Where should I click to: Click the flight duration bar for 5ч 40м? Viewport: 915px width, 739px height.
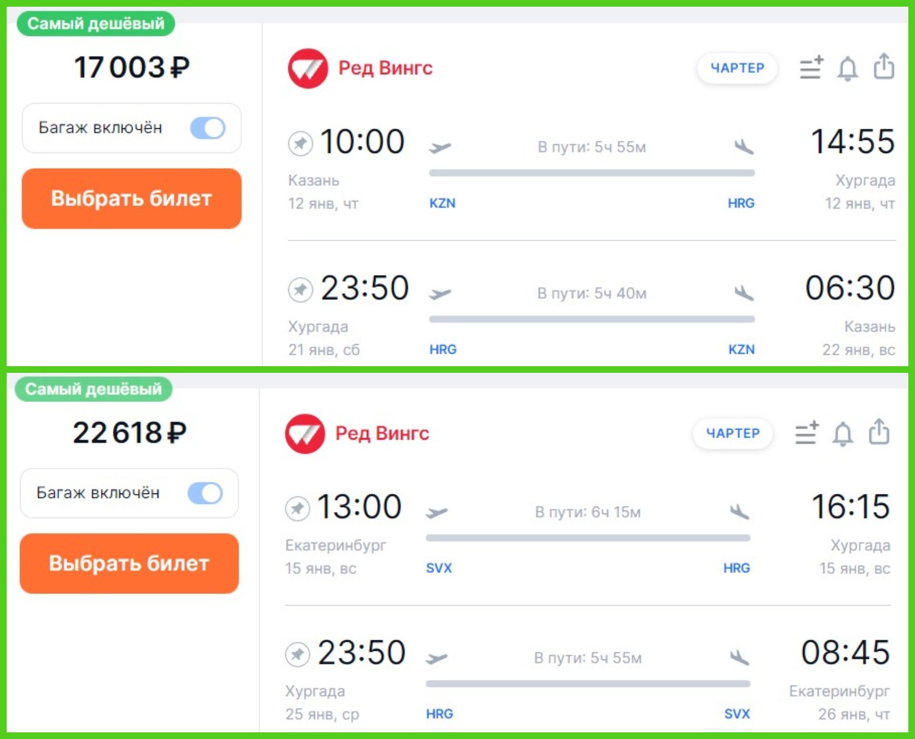(592, 319)
